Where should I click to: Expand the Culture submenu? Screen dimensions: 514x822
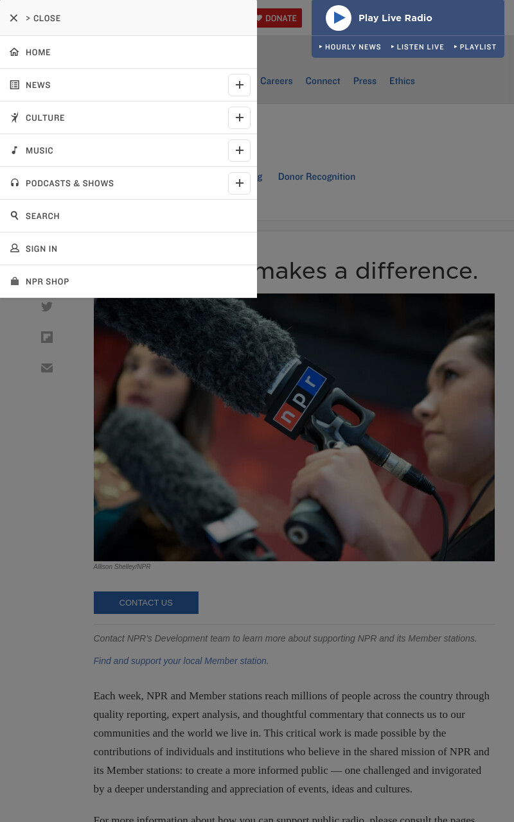[239, 118]
